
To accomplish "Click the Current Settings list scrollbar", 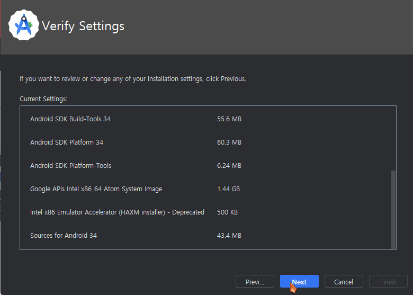I will [393, 209].
